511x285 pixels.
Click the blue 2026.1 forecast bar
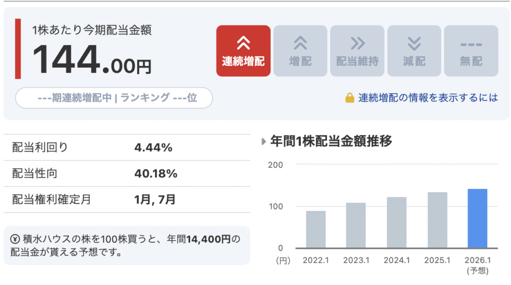(477, 218)
